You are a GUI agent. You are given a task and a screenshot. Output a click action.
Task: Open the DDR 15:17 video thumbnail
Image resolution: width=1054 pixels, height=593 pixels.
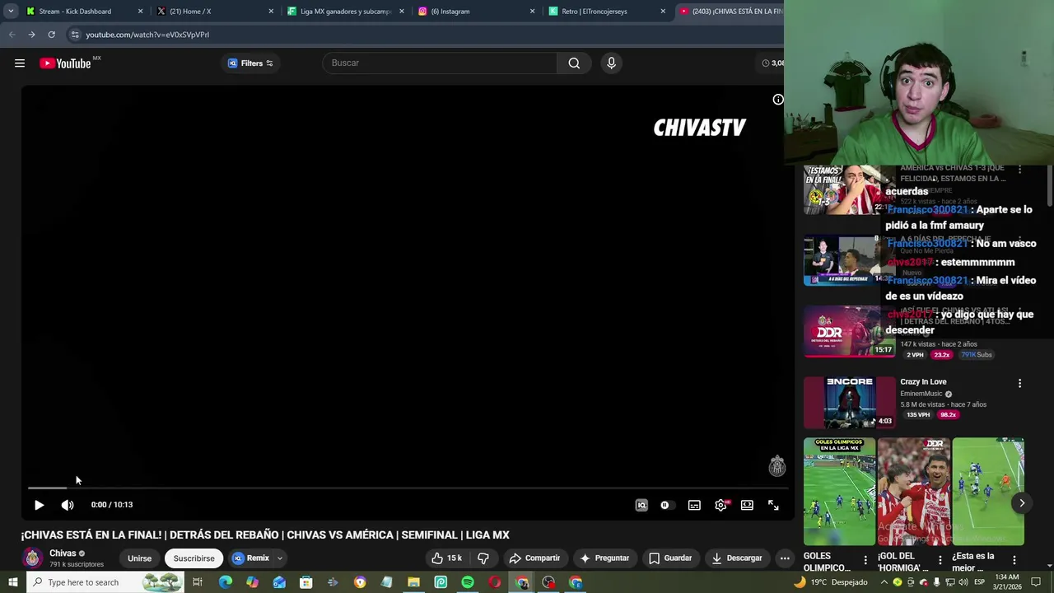(x=849, y=332)
